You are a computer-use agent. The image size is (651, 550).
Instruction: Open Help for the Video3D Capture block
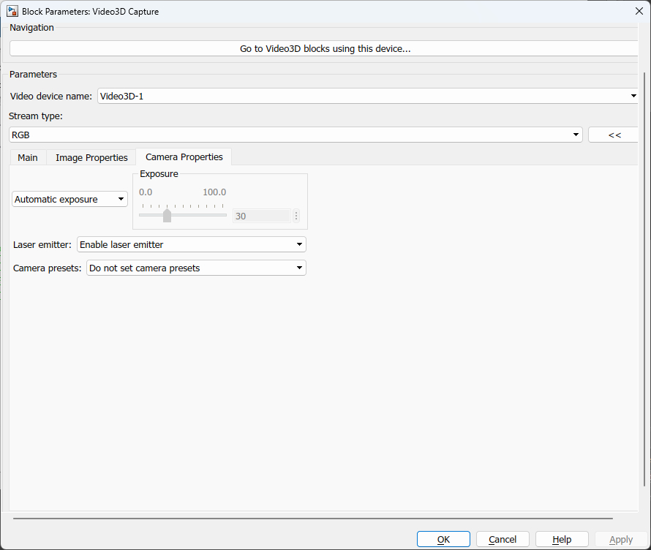click(x=562, y=538)
